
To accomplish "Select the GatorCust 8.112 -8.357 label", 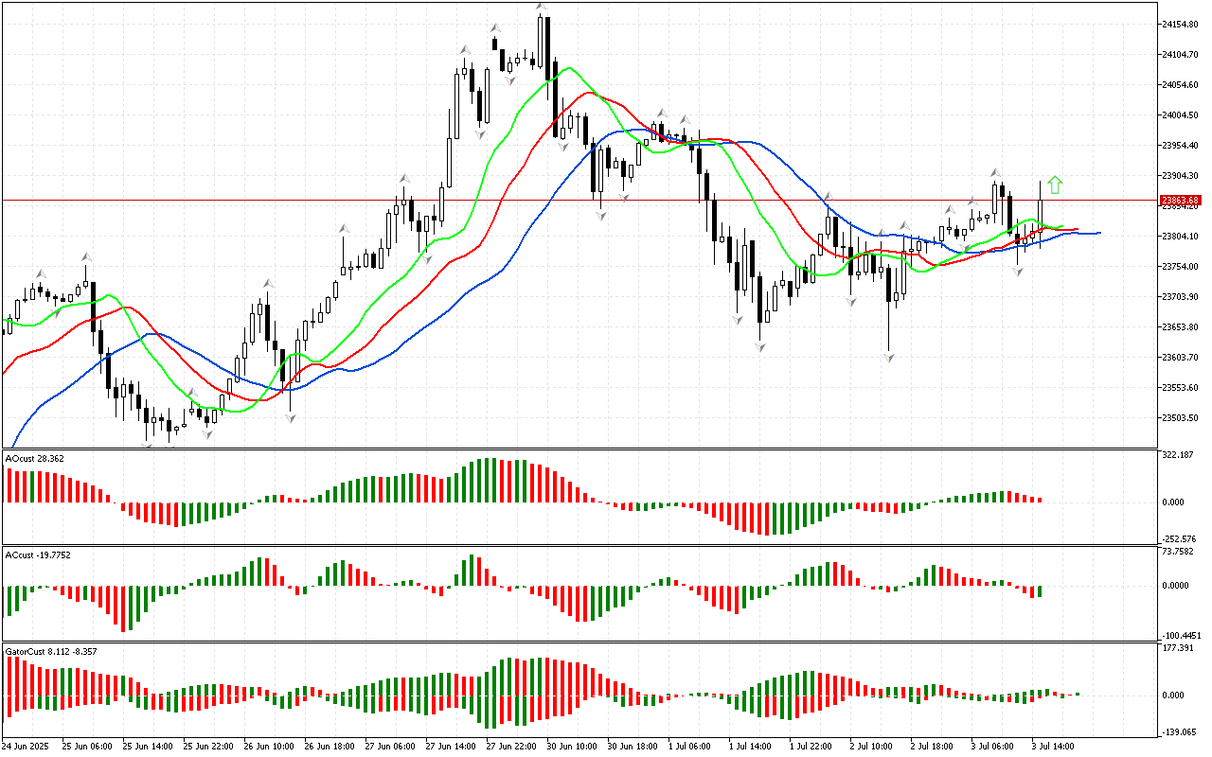I will (51, 651).
